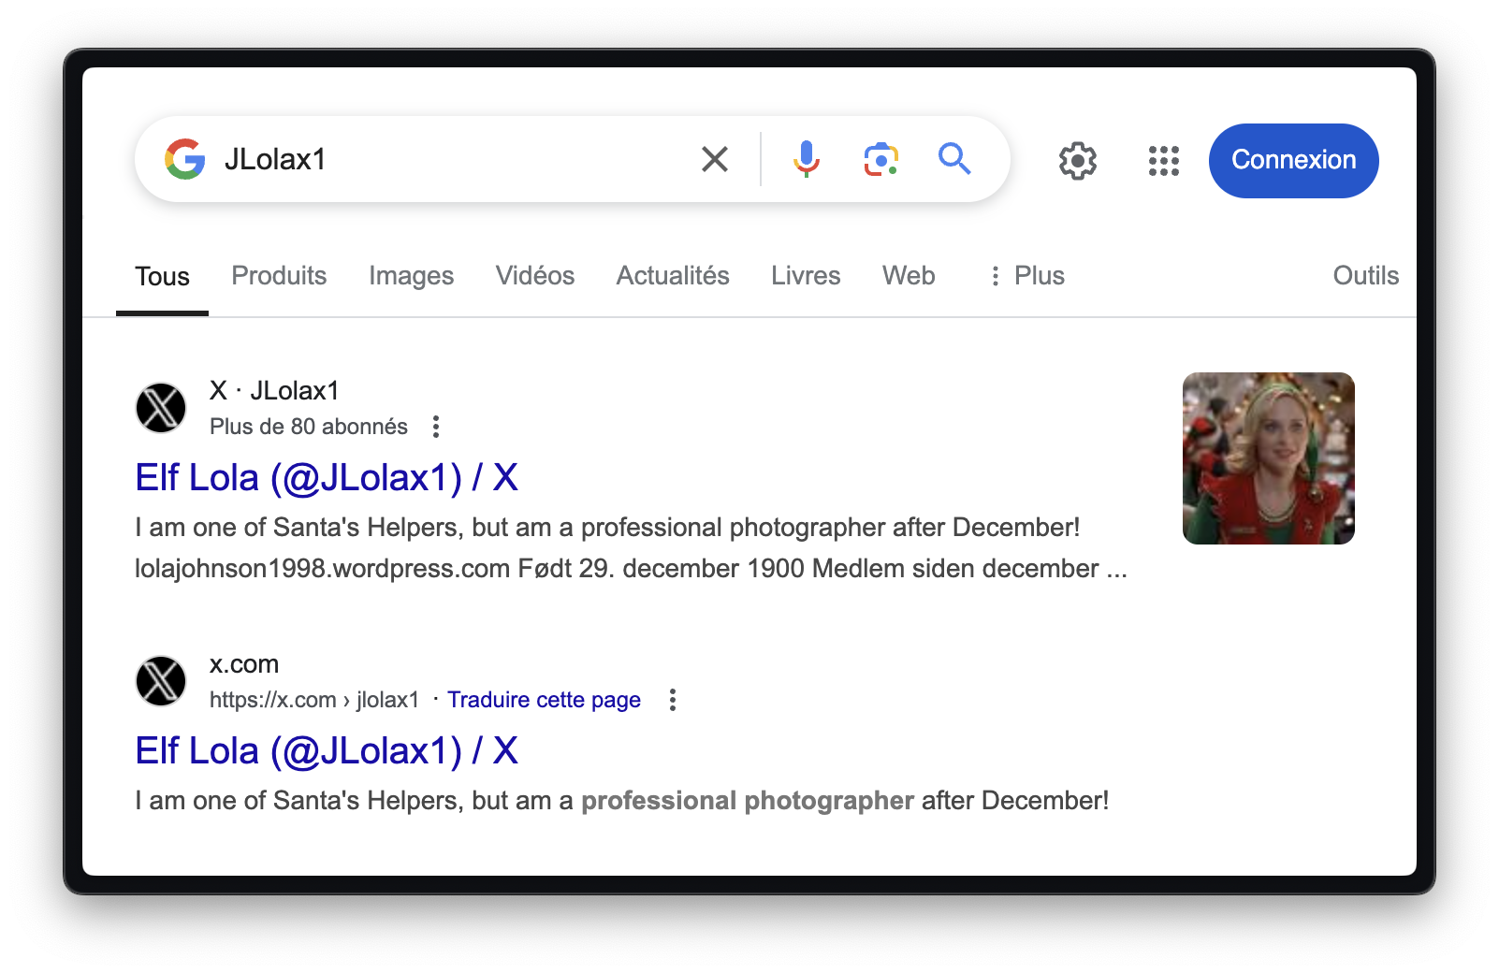
Task: Switch to the Vidéos tab
Action: click(535, 276)
